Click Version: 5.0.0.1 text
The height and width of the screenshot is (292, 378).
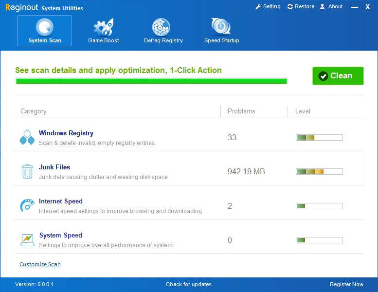click(34, 284)
